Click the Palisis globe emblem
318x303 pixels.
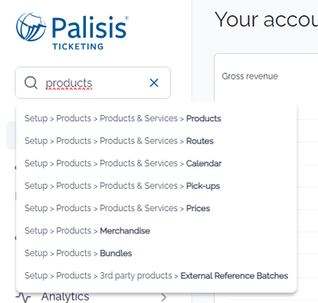pyautogui.click(x=31, y=27)
